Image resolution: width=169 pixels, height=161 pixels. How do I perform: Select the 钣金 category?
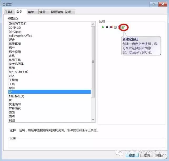pyautogui.click(x=49, y=40)
